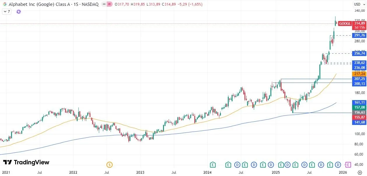
Task: Click the green E earnings marker near 2024
Action: (x=213, y=165)
